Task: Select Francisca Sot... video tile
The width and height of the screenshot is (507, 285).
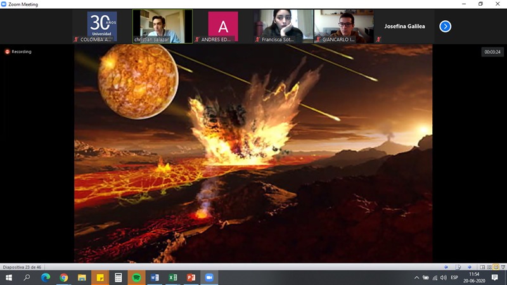Action: click(283, 27)
